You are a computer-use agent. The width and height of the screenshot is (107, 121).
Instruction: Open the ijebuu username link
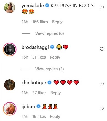pyautogui.click(x=28, y=106)
